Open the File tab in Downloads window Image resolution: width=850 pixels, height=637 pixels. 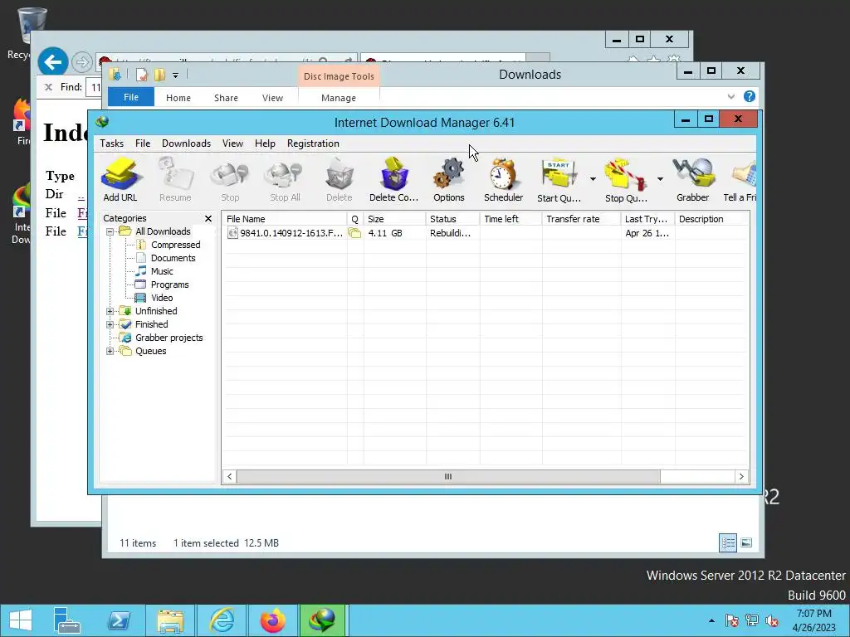(131, 98)
